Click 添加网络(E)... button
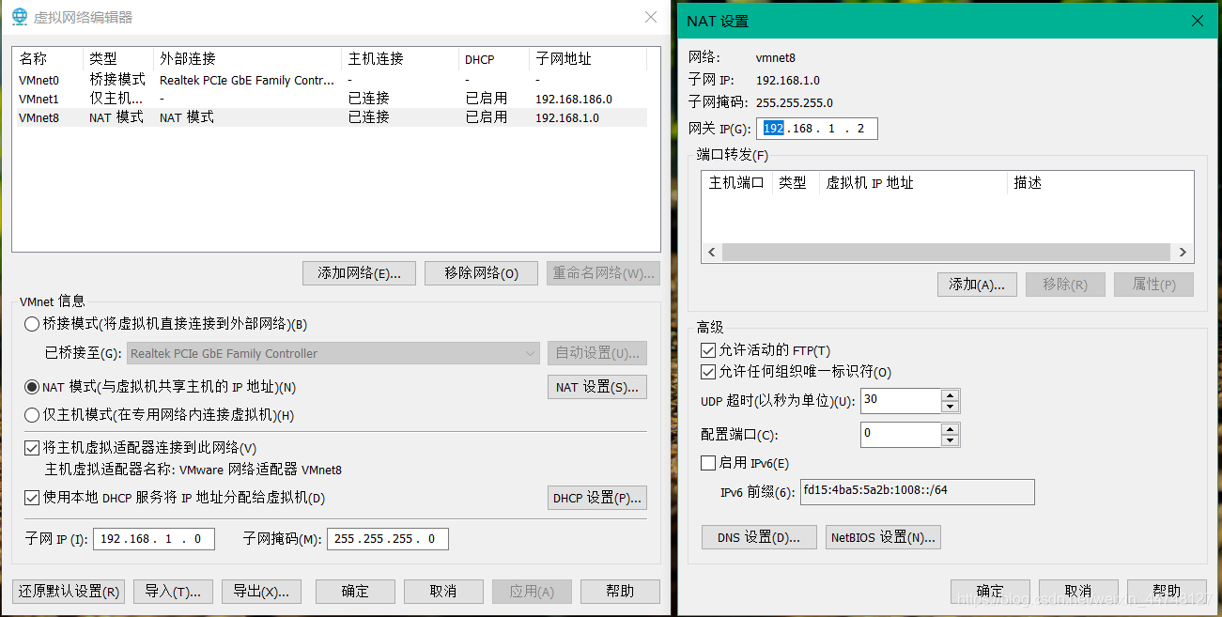The height and width of the screenshot is (617, 1222). [x=359, y=273]
